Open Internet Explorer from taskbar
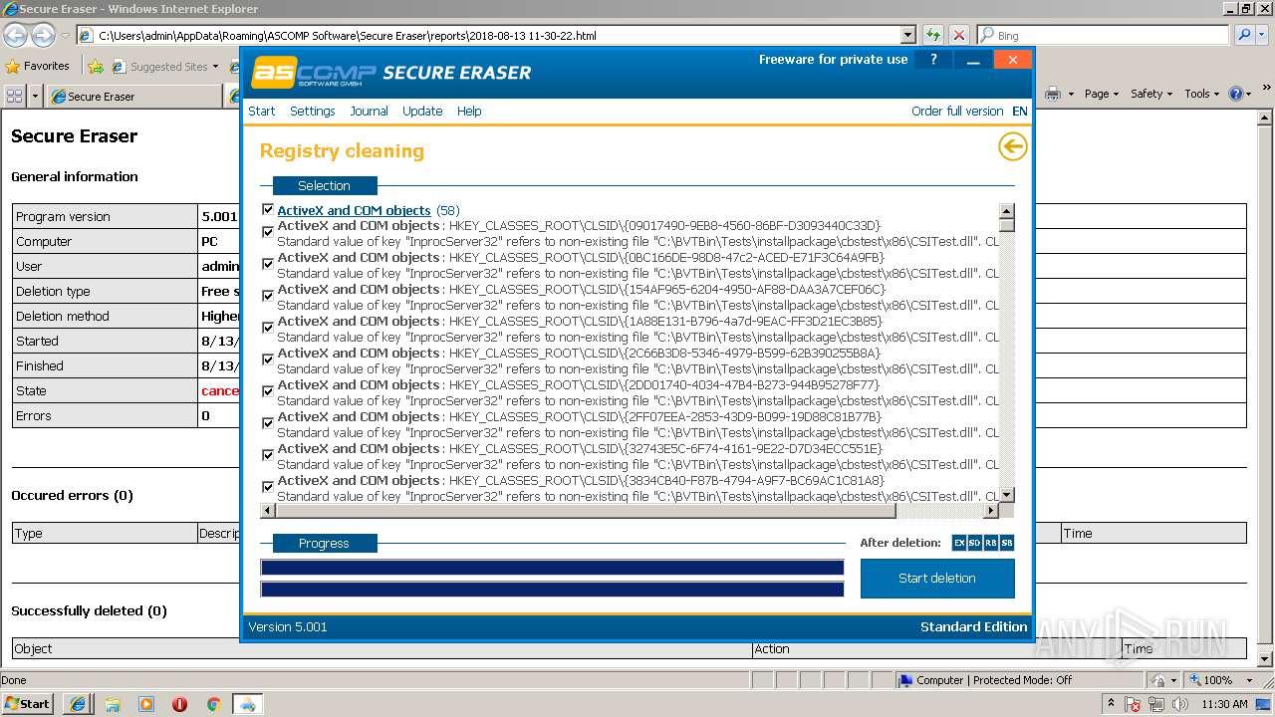The image size is (1275, 717). click(78, 704)
